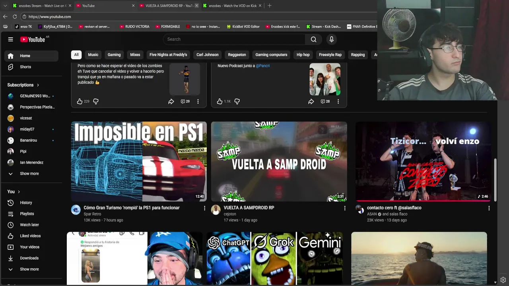This screenshot has height=286, width=509.
Task: Go back with browser back arrow
Action: click(5, 17)
